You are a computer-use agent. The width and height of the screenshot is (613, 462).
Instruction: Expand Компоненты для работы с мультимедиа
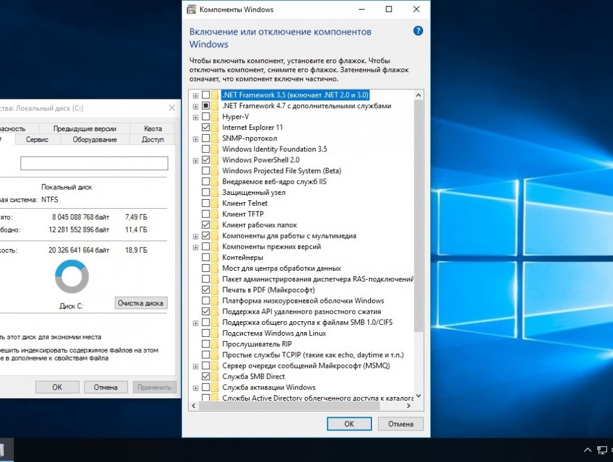tap(195, 236)
